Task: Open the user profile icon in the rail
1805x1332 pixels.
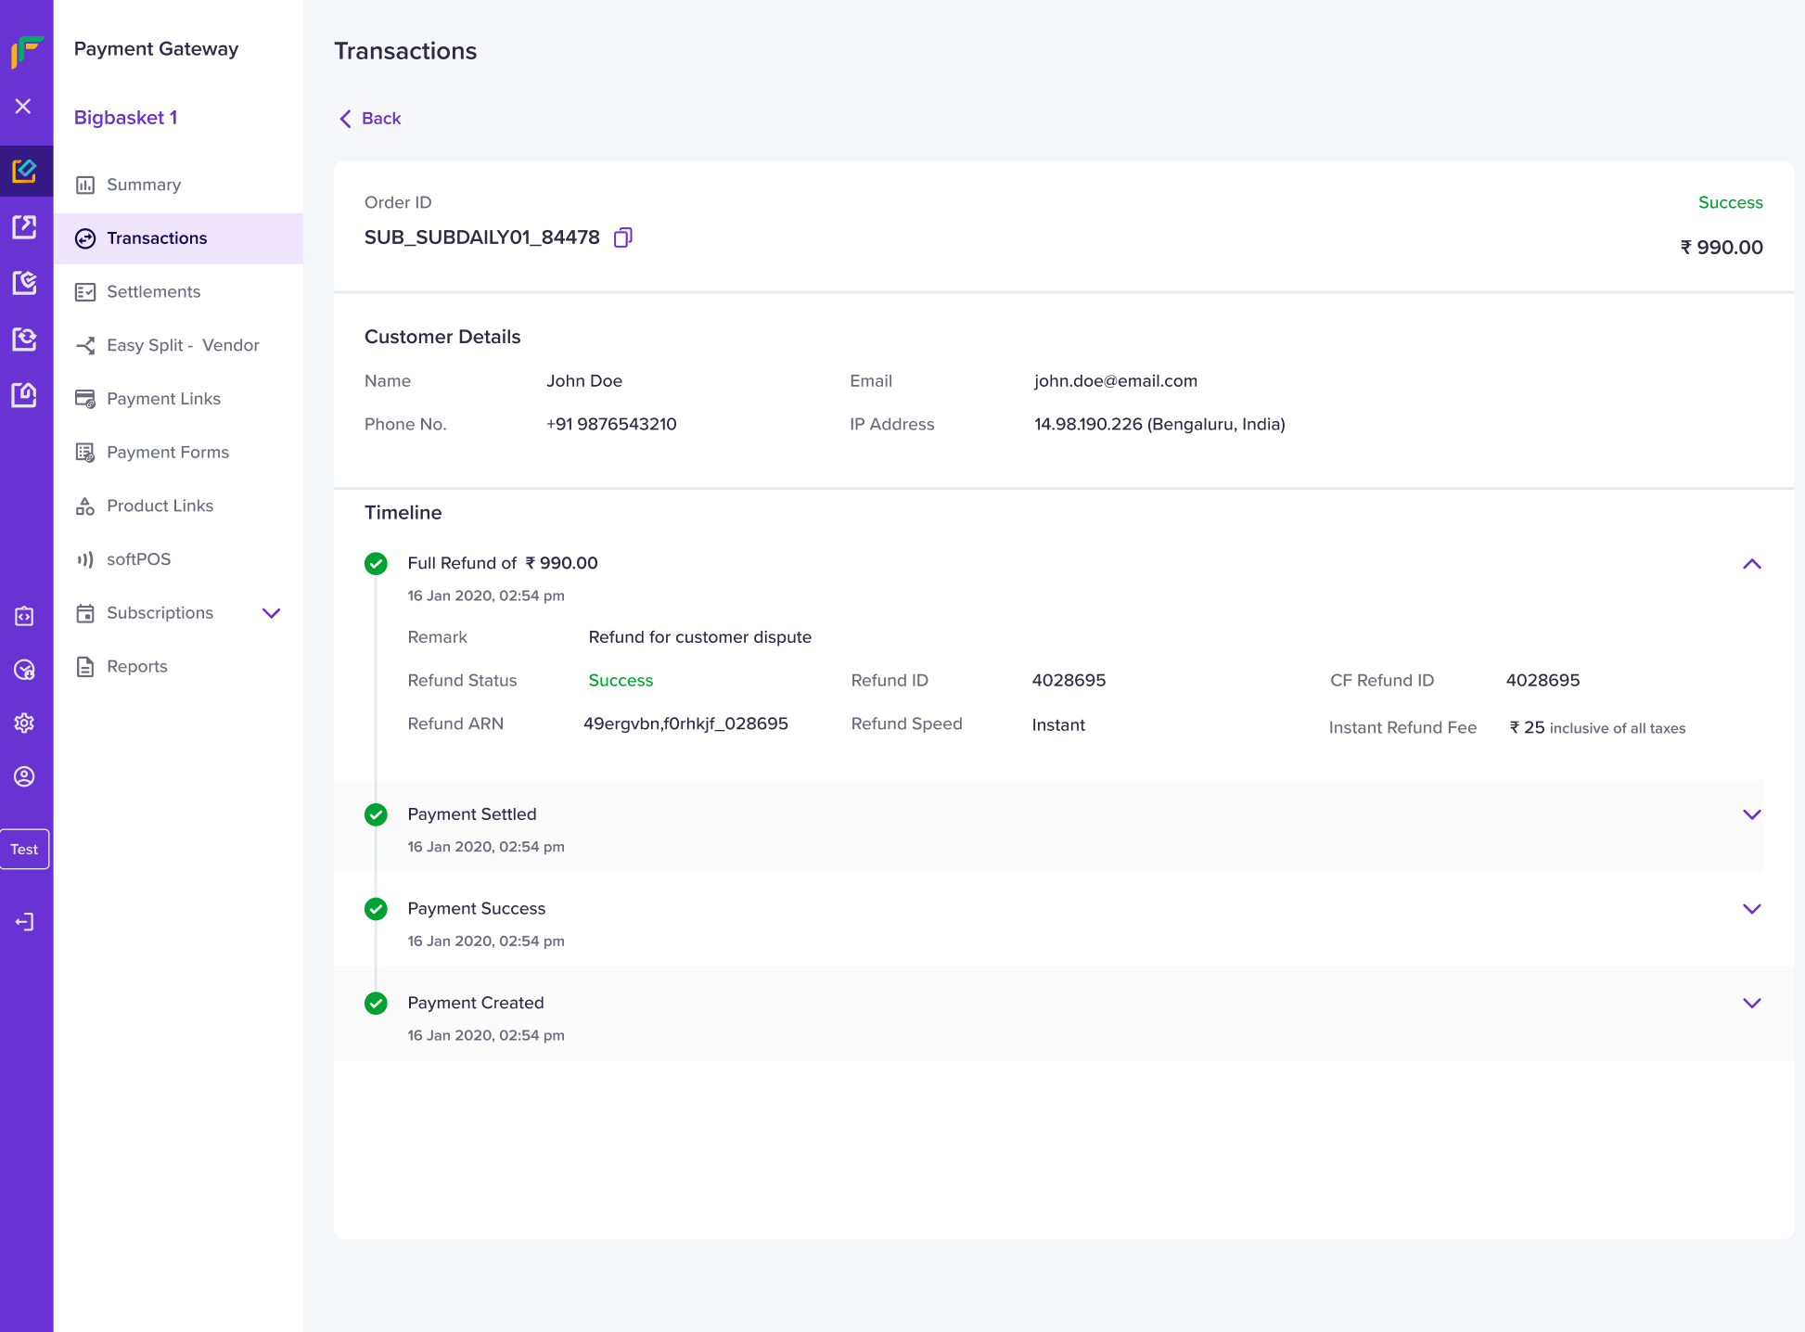Action: (x=24, y=777)
